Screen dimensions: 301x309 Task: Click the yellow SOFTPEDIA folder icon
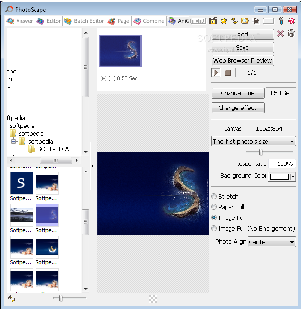[x=31, y=149]
